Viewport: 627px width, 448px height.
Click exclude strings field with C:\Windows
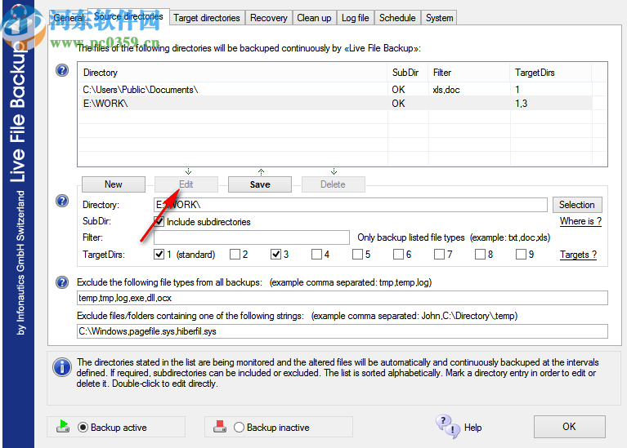point(343,331)
